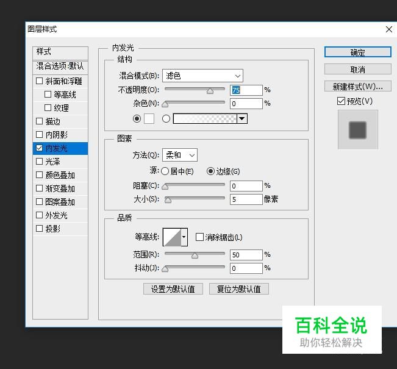Viewport: 397px width, 369px height.
Task: Enable the 等高线 sub-option checkbox
Action: coord(48,95)
